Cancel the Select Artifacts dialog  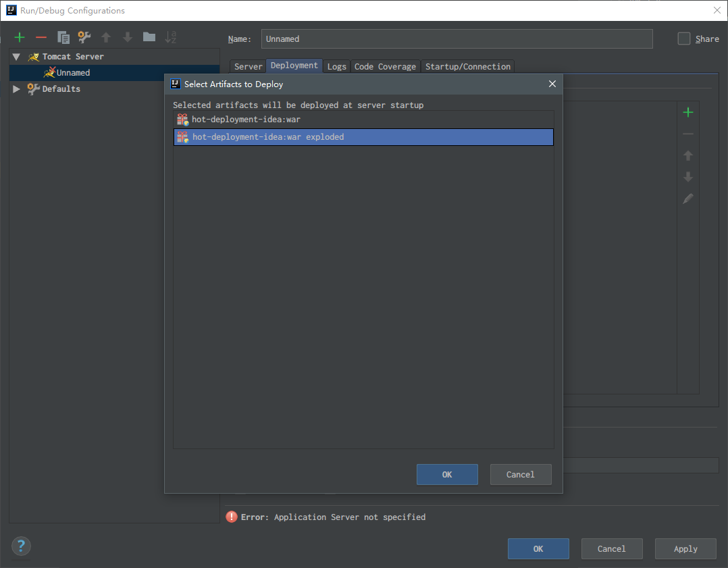click(x=521, y=474)
